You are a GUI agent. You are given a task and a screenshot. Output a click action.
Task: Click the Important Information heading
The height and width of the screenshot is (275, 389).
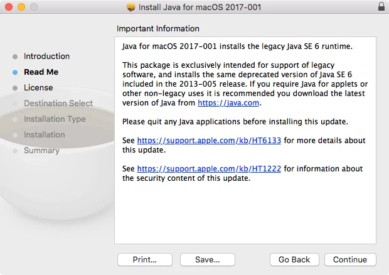pyautogui.click(x=158, y=28)
